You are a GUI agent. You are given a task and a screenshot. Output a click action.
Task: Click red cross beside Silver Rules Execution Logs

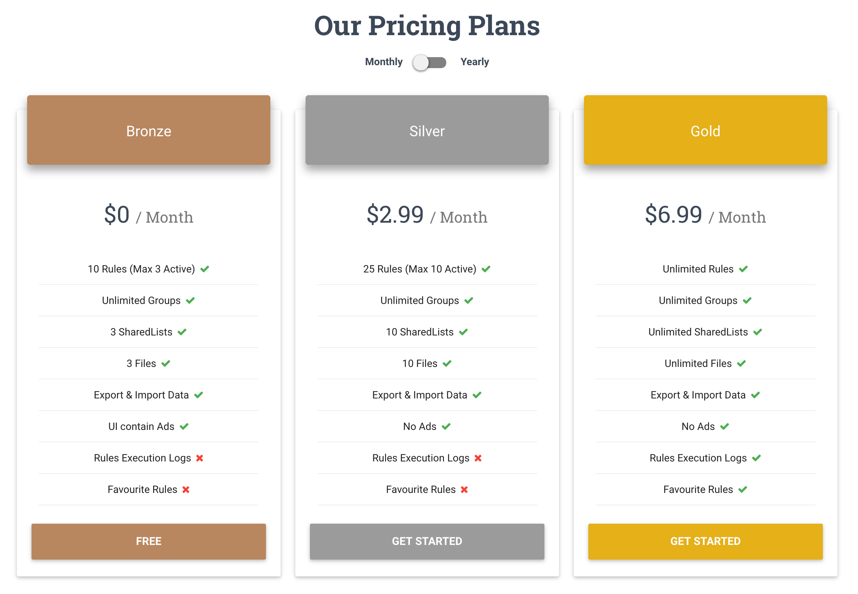pos(478,458)
